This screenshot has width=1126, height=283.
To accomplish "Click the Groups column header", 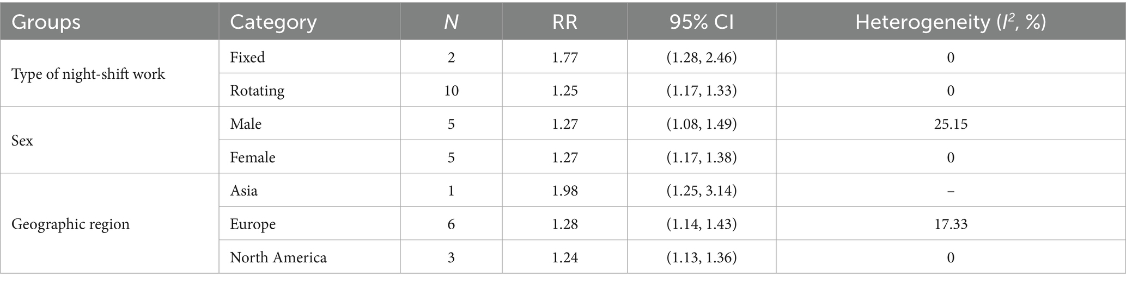I will click(46, 22).
